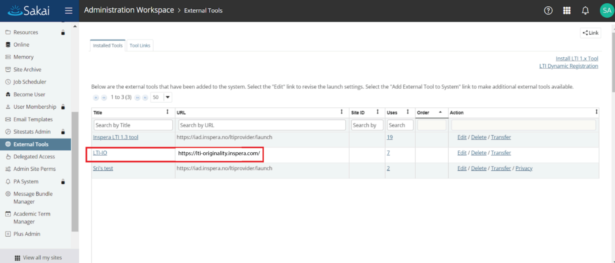The height and width of the screenshot is (263, 615).
Task: Go to next page of tools table
Action: [137, 97]
